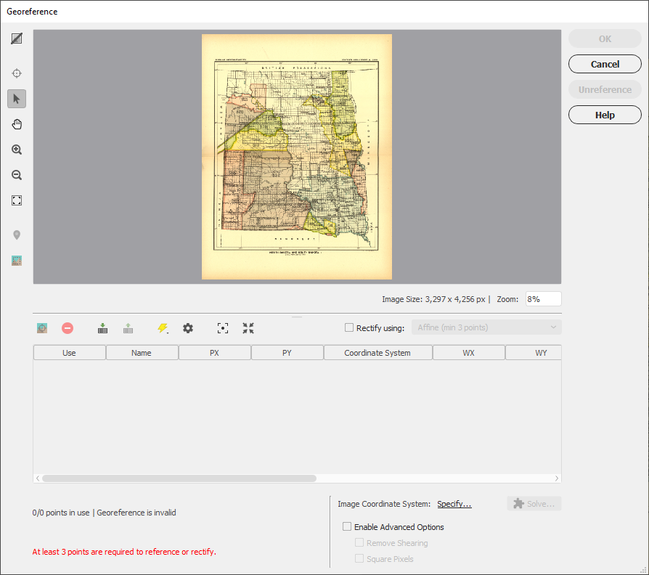649x575 pixels.
Task: Click the Specify... coordinate system link
Action: (x=454, y=504)
